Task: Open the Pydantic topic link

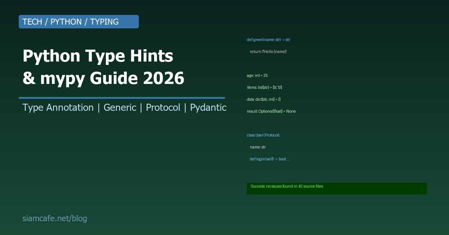Action: (x=208, y=108)
